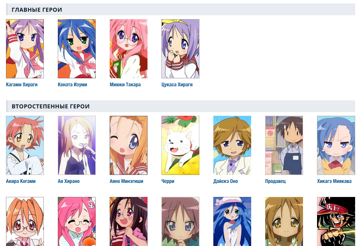This screenshot has width=364, height=246.
Task: Open the Цукаса Хираги portrait image
Action: pyautogui.click(x=180, y=49)
